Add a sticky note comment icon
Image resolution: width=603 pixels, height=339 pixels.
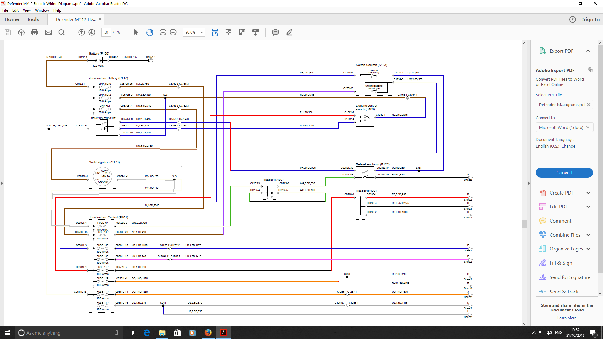click(x=275, y=32)
